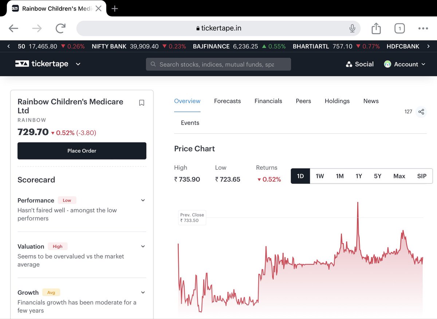437x319 pixels.
Task: Click BAJFINANCE in the ticker strip
Action: coord(211,46)
